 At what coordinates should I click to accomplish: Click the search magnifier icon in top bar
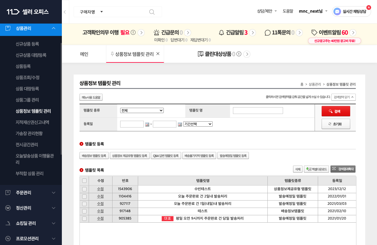point(152,12)
